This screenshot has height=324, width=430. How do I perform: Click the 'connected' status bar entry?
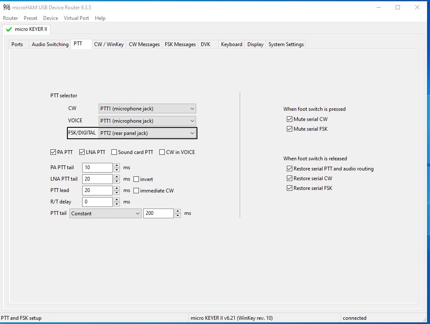click(x=355, y=318)
